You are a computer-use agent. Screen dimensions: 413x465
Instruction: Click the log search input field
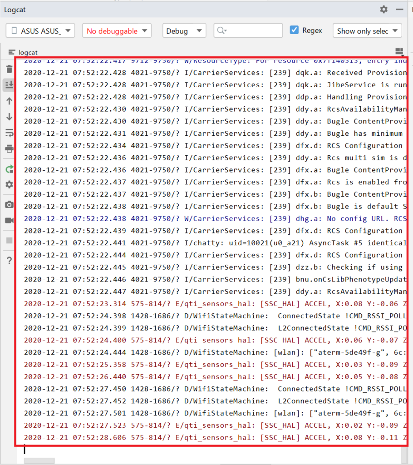248,30
